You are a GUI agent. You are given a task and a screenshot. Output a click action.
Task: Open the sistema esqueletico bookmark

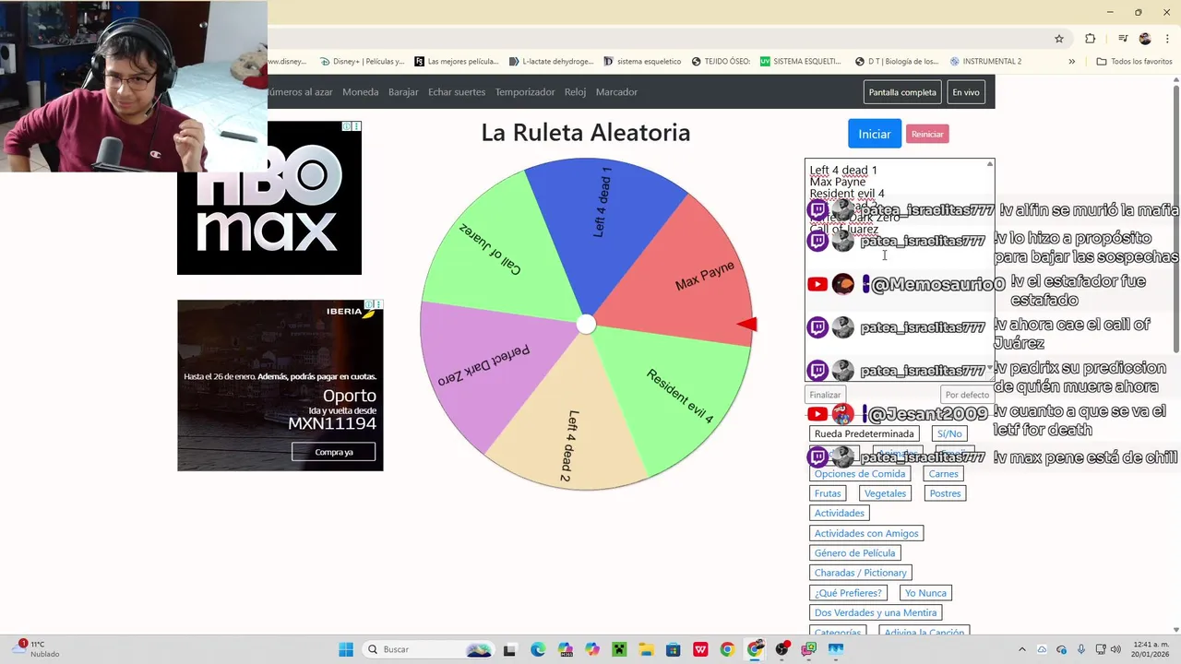coord(642,62)
